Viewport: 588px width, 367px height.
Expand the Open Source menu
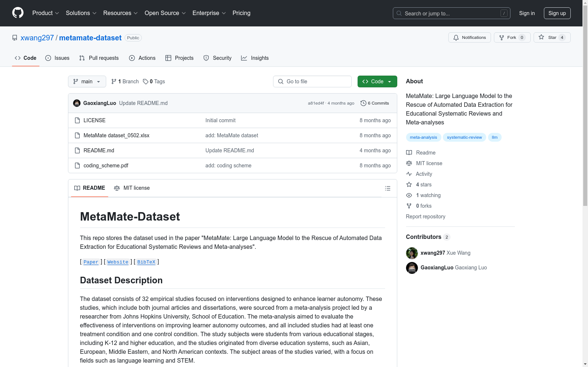click(165, 13)
